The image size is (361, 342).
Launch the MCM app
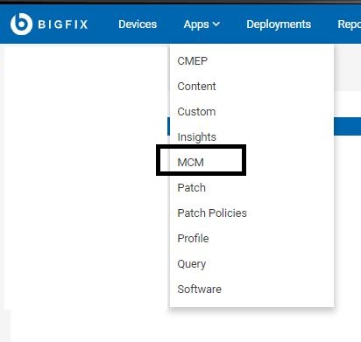tap(191, 162)
